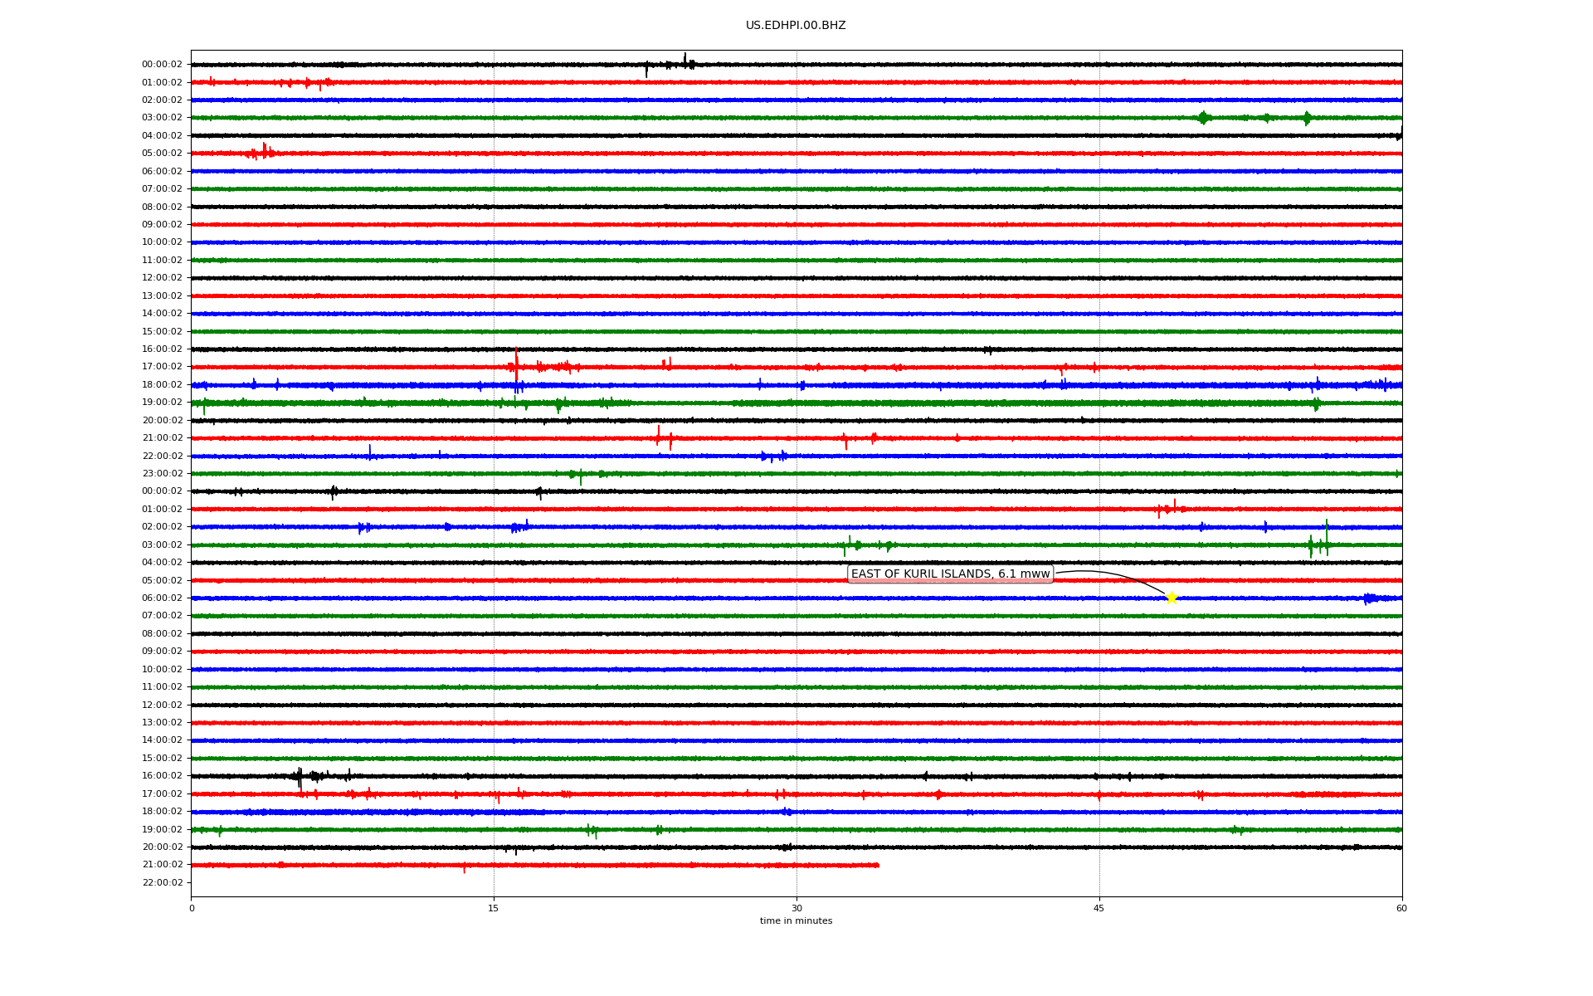The width and height of the screenshot is (1593, 996).
Task: Click x-axis tick label 30
Action: pos(796,908)
